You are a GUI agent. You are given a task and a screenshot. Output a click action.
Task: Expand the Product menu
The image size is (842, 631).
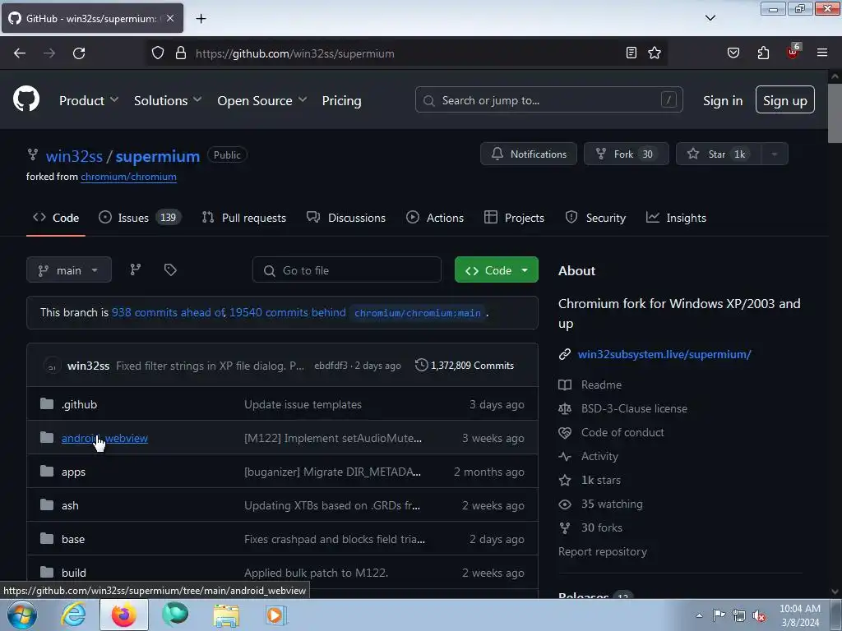point(89,100)
